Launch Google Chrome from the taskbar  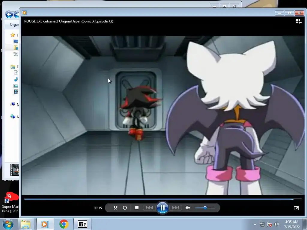click(x=64, y=224)
